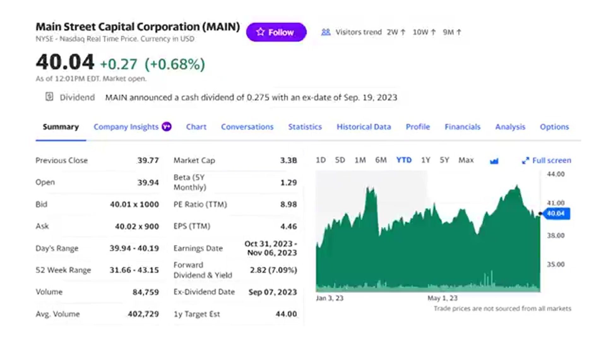Select the YTD chart range
606x341 pixels.
pyautogui.click(x=404, y=160)
